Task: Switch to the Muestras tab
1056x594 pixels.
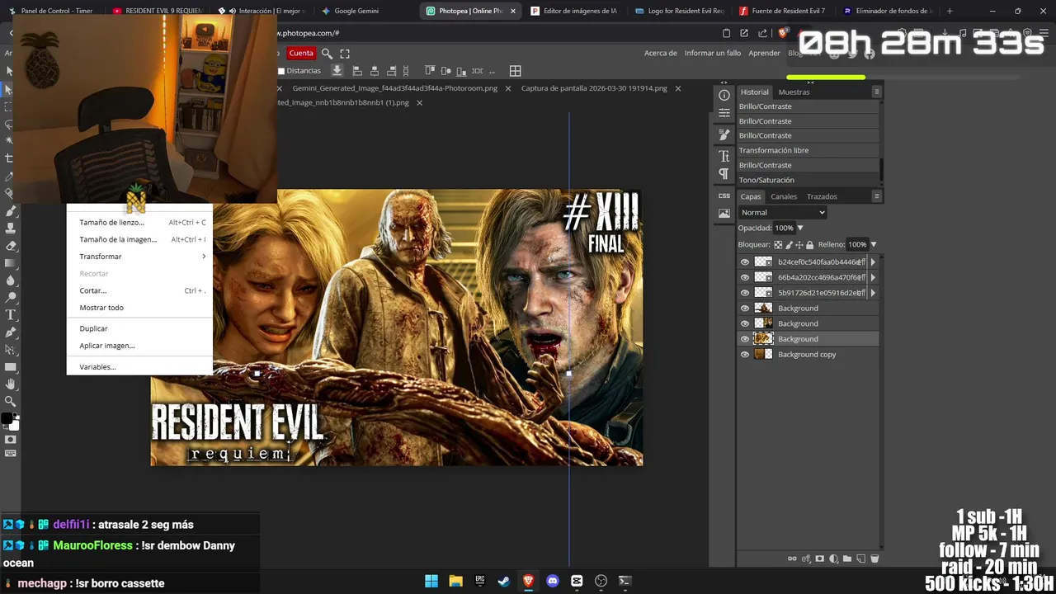Action: [794, 92]
